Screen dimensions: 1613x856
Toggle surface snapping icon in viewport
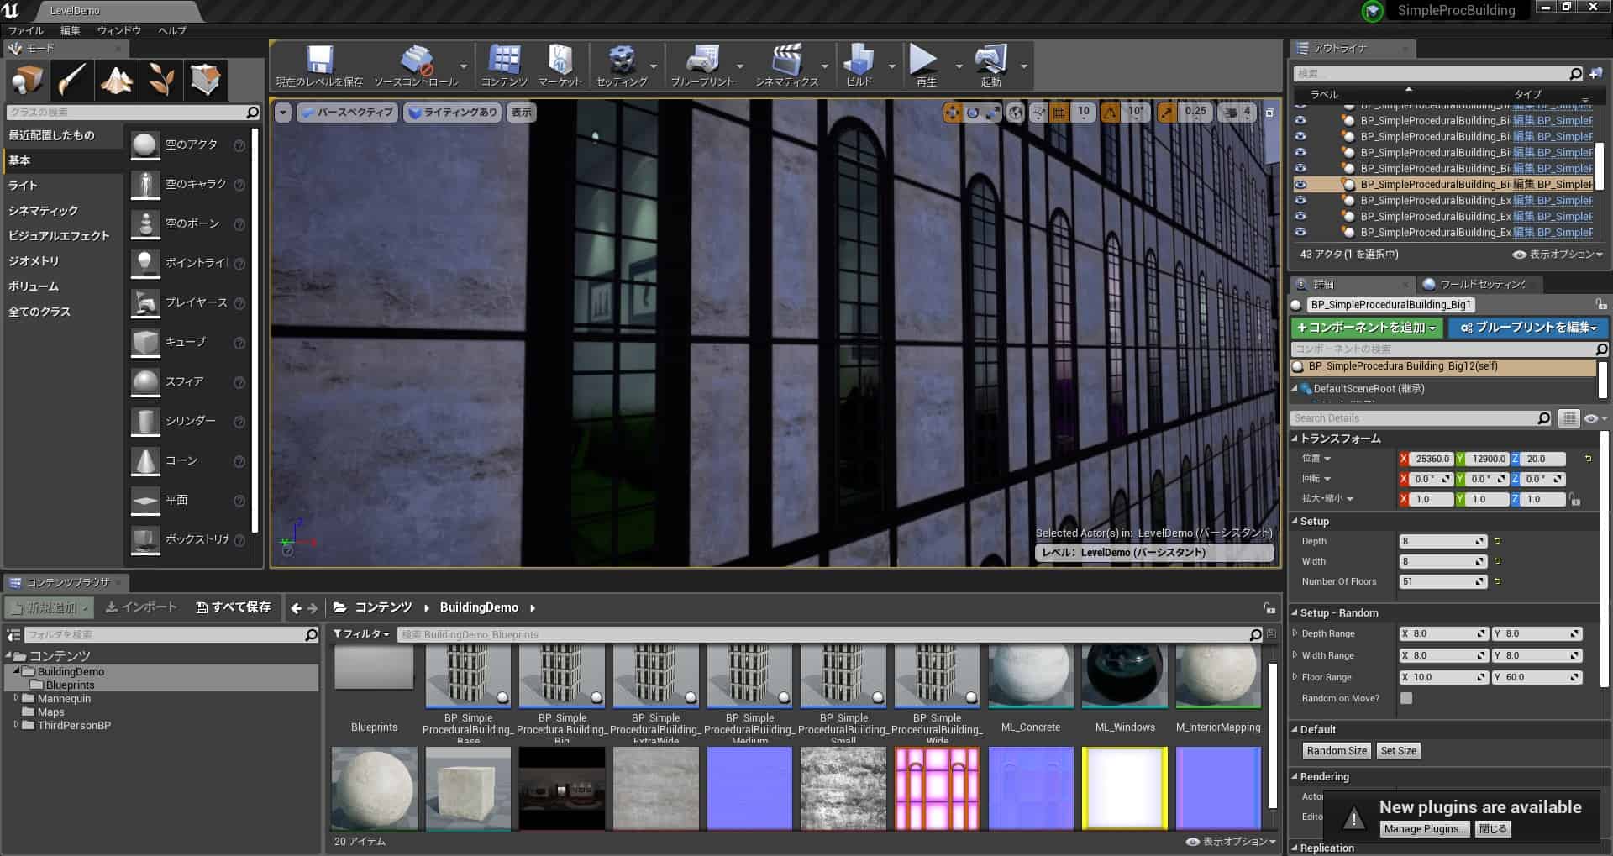pyautogui.click(x=1039, y=112)
